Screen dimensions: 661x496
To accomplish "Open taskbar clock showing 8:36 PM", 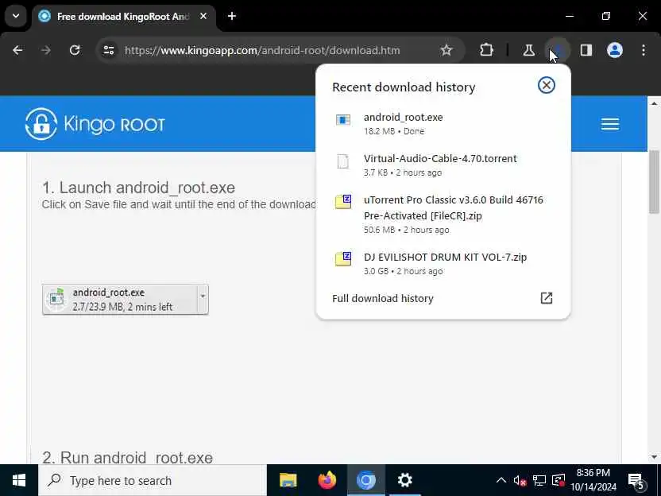I will [x=593, y=480].
